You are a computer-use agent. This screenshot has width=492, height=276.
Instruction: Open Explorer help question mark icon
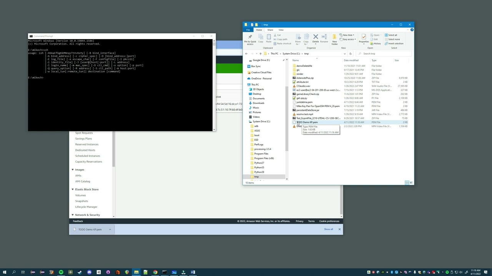tap(411, 30)
